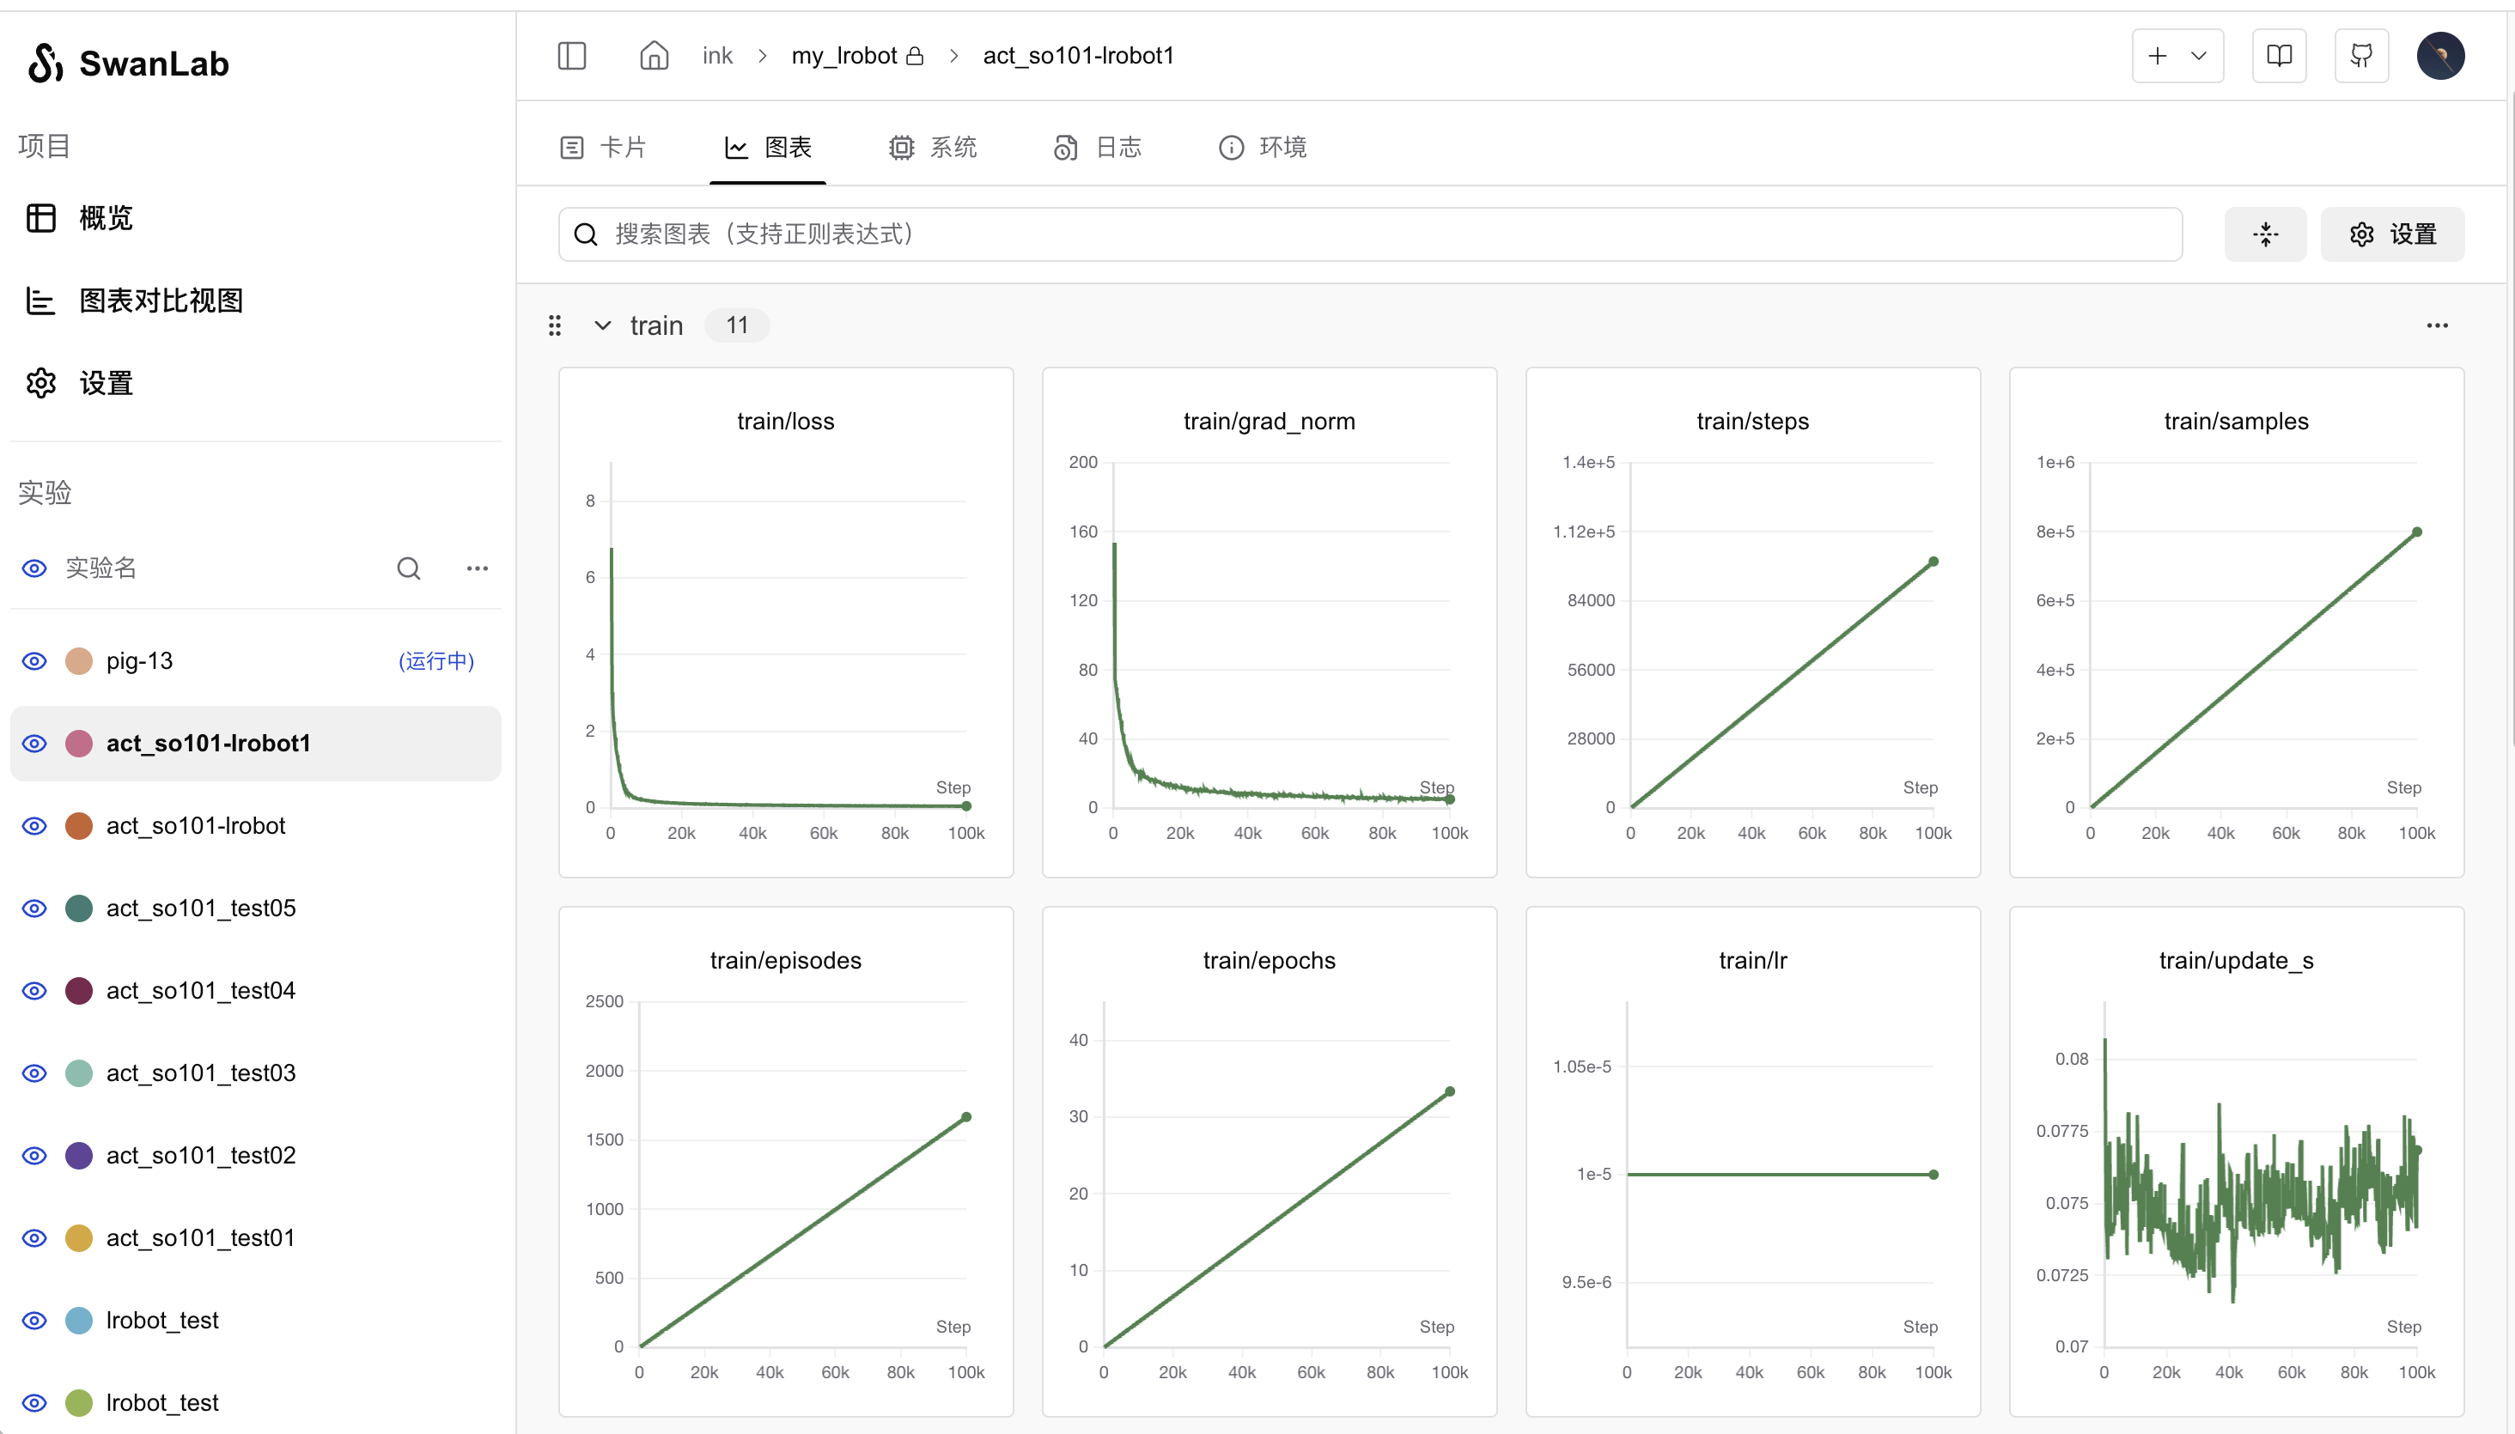Switch to the 日志 tab
Image resolution: width=2515 pixels, height=1434 pixels.
coord(1098,148)
